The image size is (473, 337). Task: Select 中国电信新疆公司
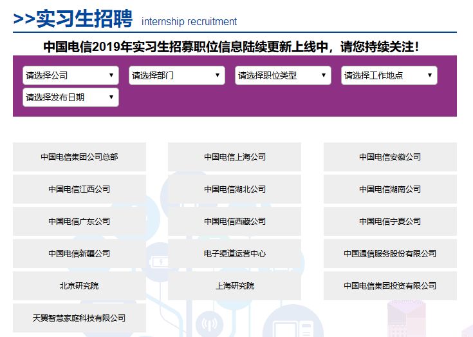coord(79,254)
